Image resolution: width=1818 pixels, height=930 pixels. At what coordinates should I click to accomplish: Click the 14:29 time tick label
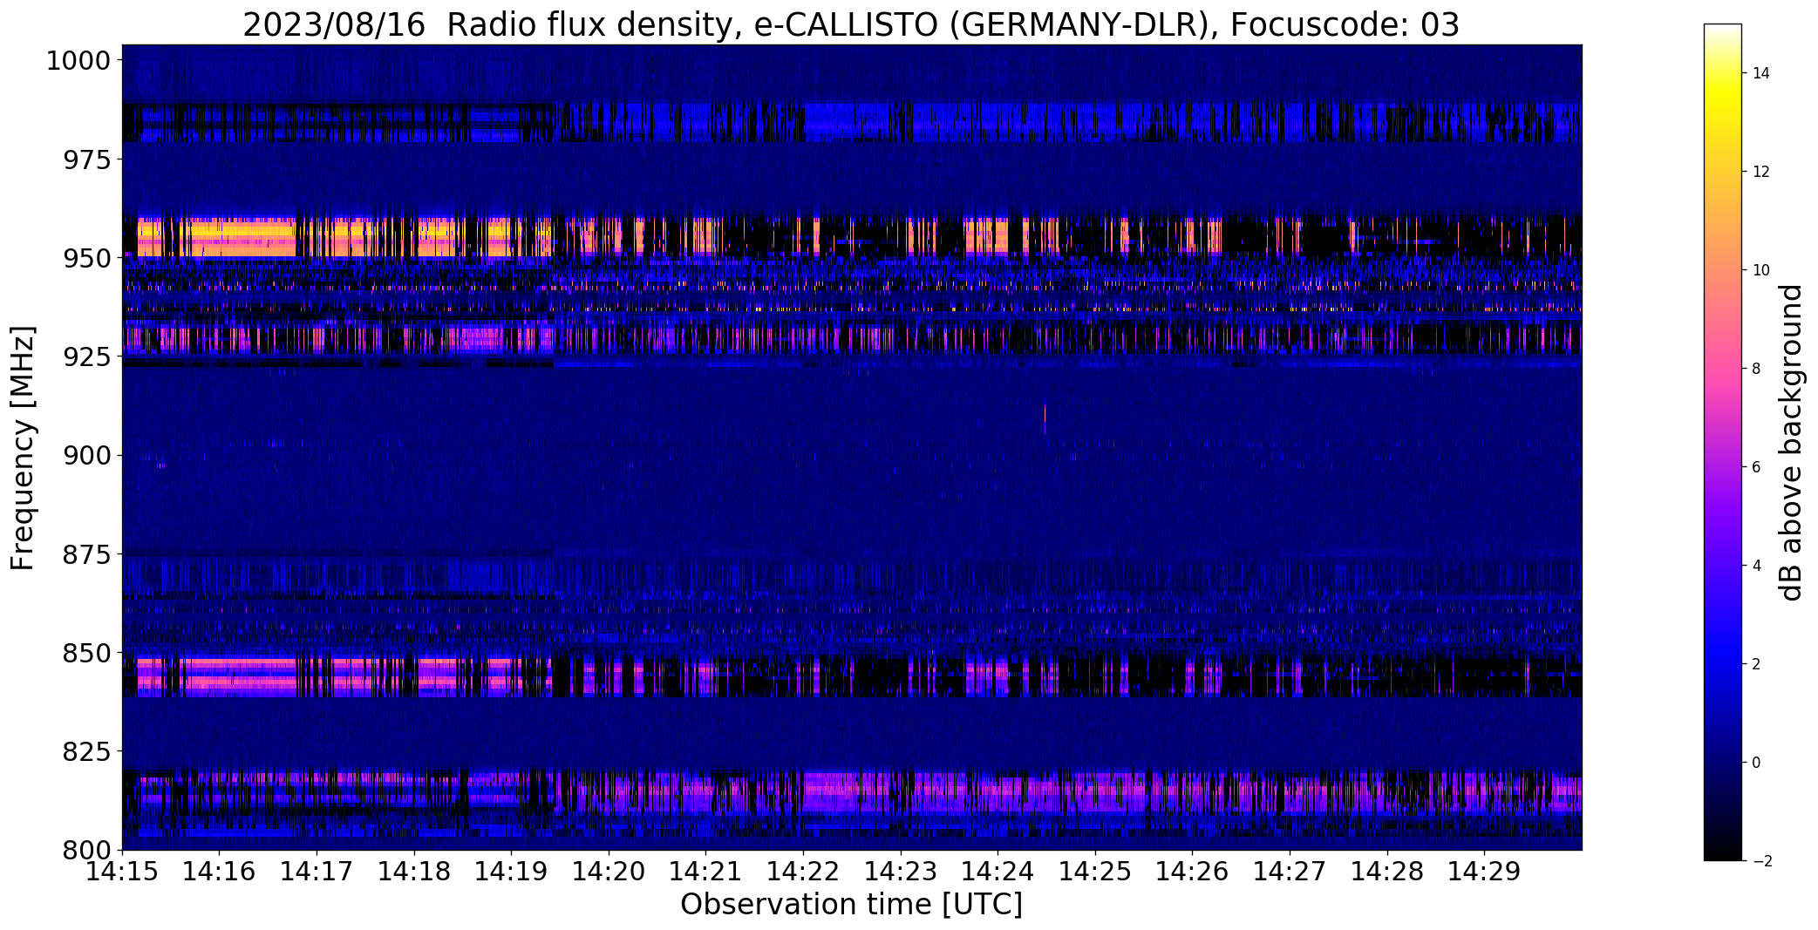(x=1485, y=871)
